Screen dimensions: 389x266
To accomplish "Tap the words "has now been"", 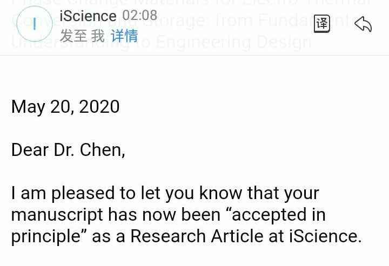I will pos(164,214).
